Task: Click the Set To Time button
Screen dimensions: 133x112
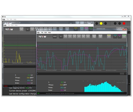Action: click(94, 37)
